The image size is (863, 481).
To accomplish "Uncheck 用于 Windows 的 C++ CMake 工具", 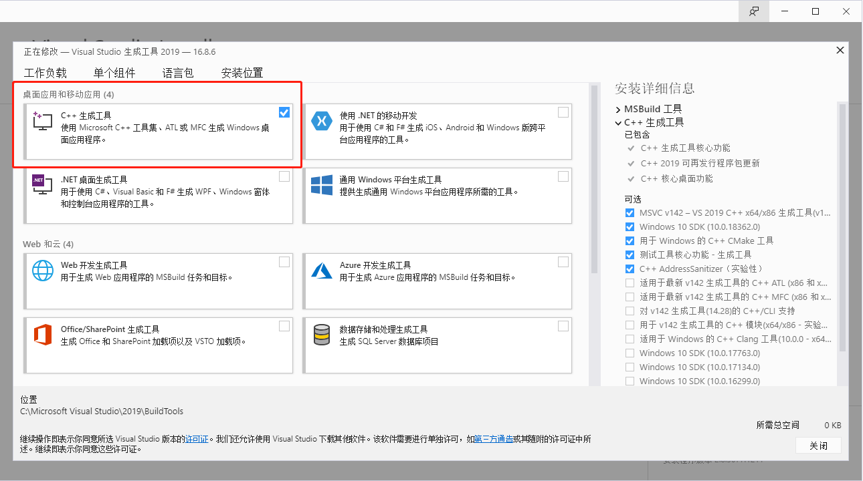I will coord(630,240).
